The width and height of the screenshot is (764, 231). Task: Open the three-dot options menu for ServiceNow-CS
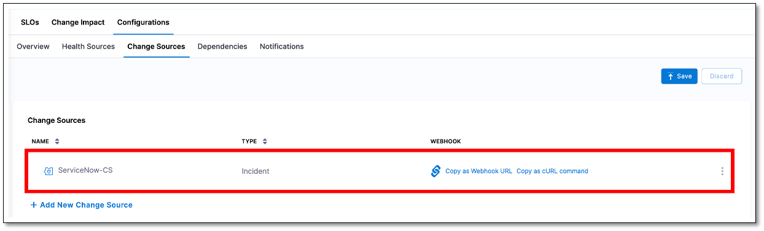(x=722, y=171)
